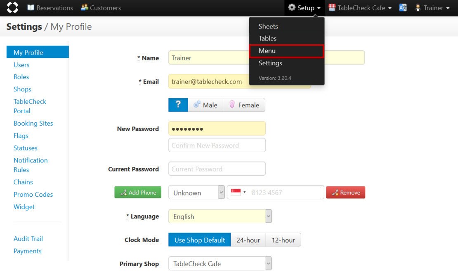The height and width of the screenshot is (274, 458).
Task: Select the Male gender option
Action: coord(205,105)
